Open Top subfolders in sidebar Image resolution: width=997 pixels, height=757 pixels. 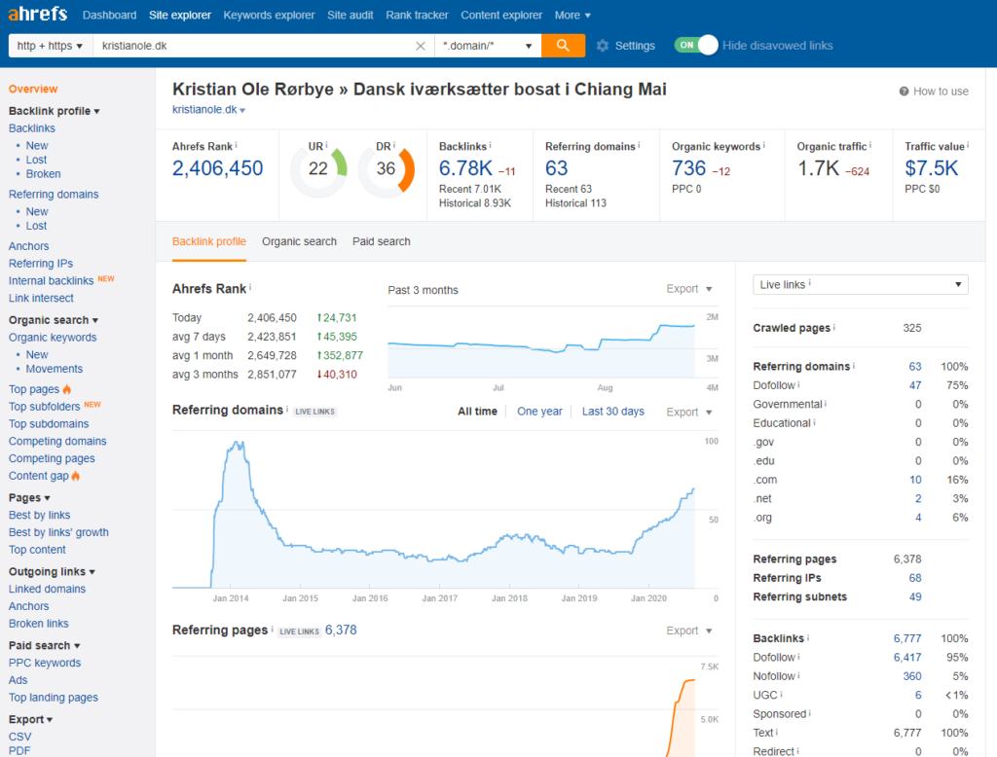click(x=45, y=406)
